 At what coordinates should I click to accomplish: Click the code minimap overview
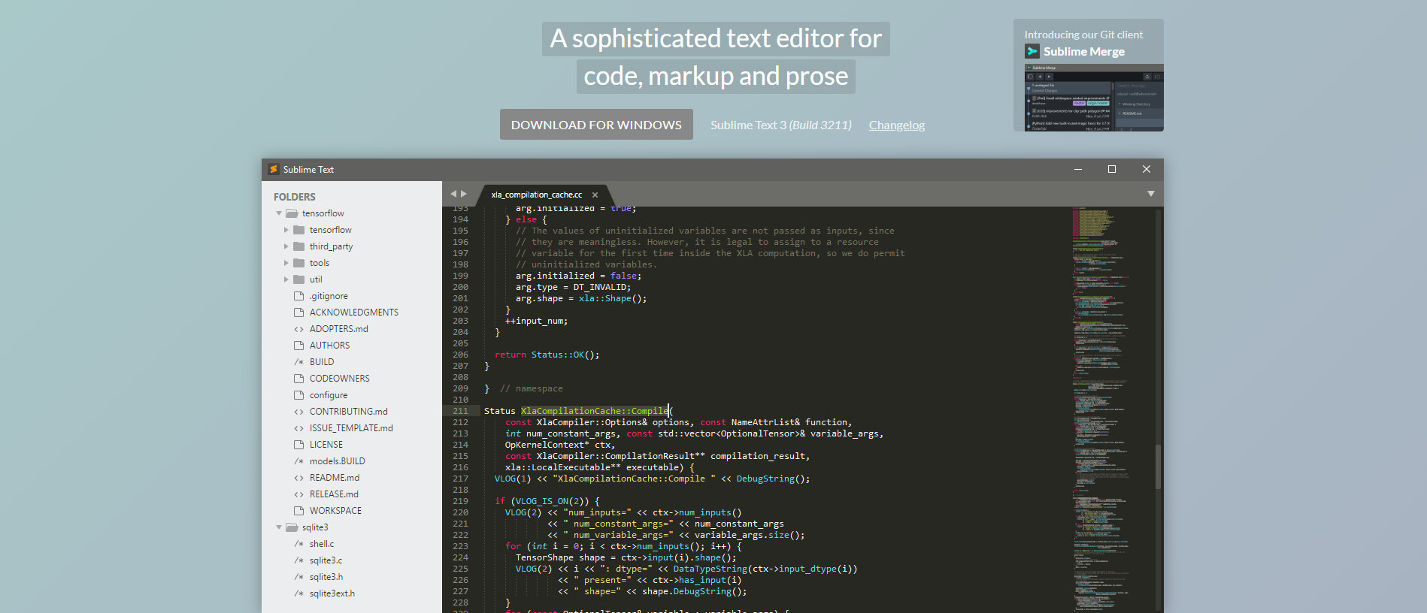[x=1110, y=409]
